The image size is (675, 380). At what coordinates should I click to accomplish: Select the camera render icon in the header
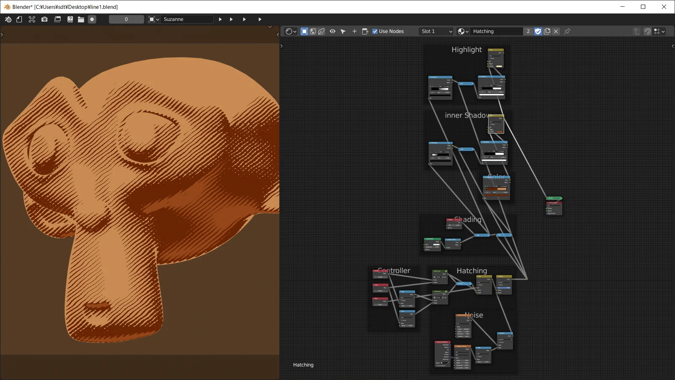click(44, 19)
